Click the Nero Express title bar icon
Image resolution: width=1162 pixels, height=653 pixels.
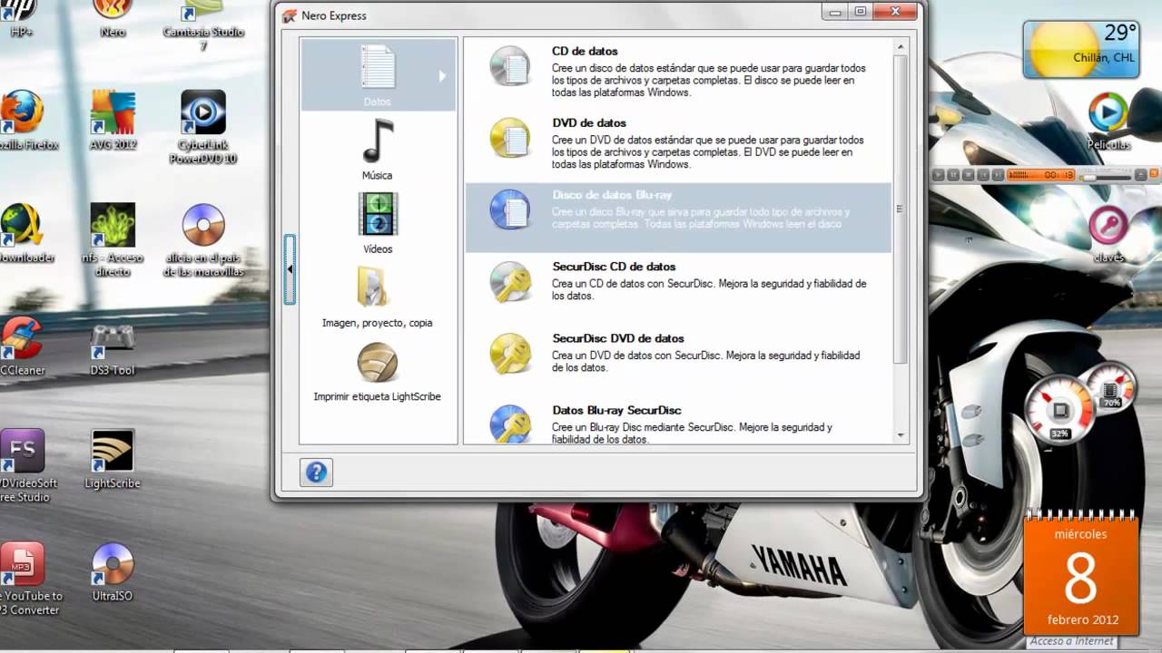pos(290,15)
